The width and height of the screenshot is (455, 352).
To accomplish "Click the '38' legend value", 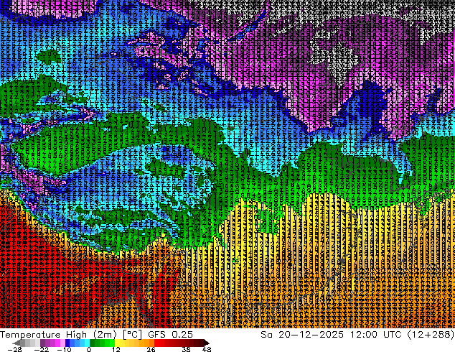I will click(x=187, y=349).
